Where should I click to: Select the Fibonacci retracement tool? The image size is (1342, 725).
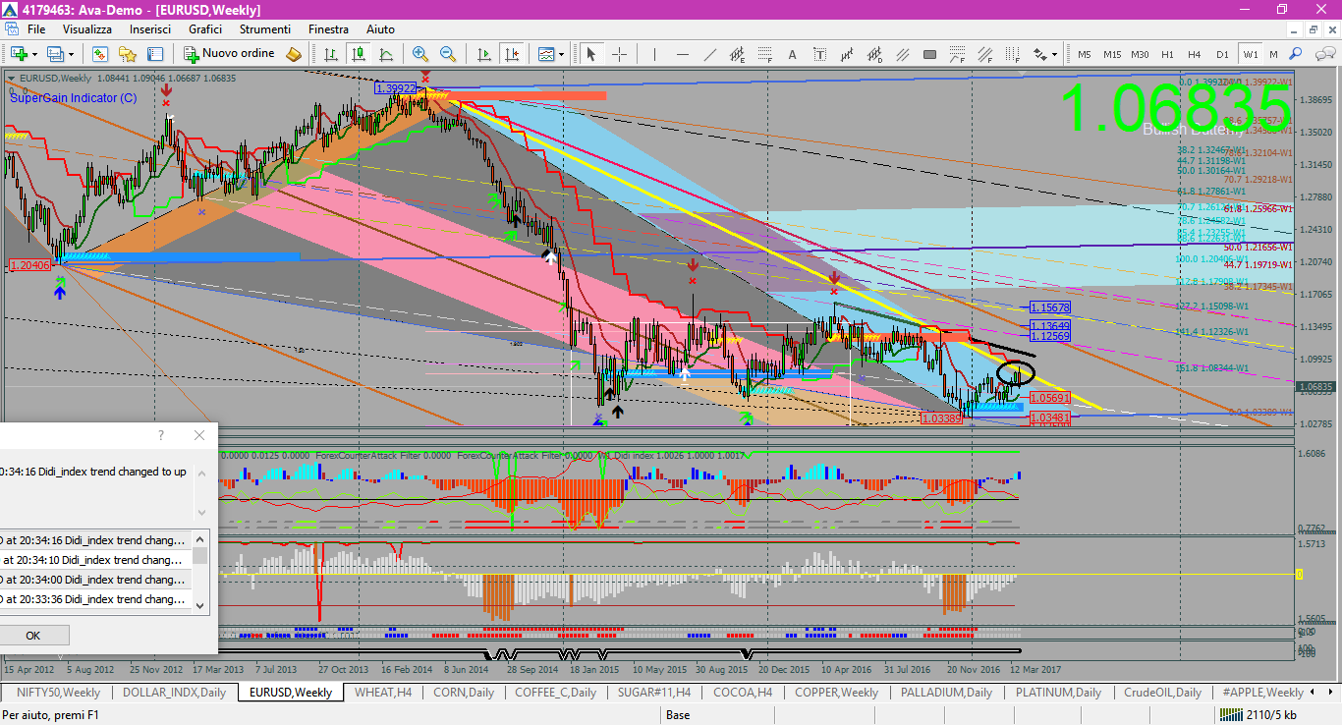coord(764,54)
